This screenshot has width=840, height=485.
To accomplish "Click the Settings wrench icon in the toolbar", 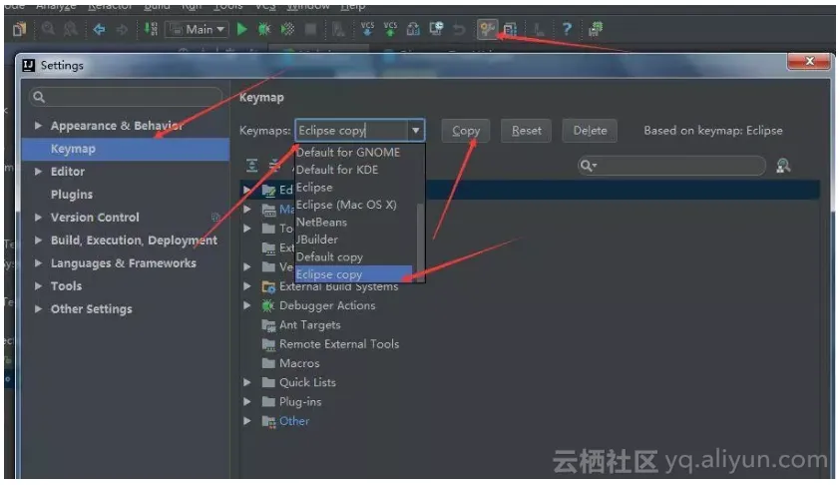I will 487,29.
